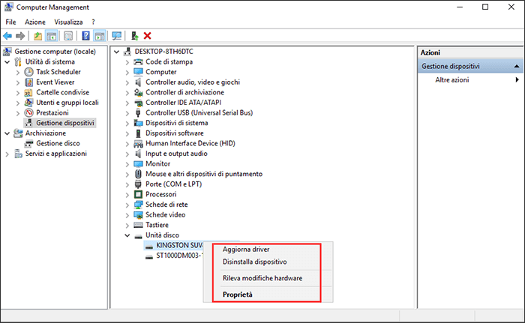Choose Rileva modifiche hardware context entry
The height and width of the screenshot is (323, 525).
click(262, 278)
